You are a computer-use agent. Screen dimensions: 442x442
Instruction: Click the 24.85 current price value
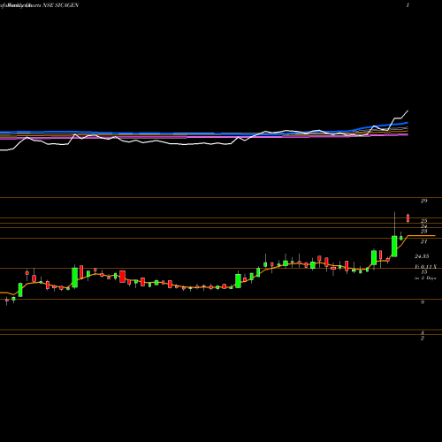tap(422, 256)
